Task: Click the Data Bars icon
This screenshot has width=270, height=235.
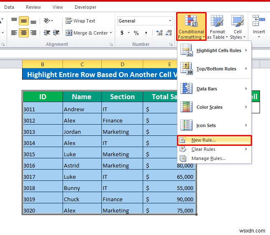Action: pos(186,88)
